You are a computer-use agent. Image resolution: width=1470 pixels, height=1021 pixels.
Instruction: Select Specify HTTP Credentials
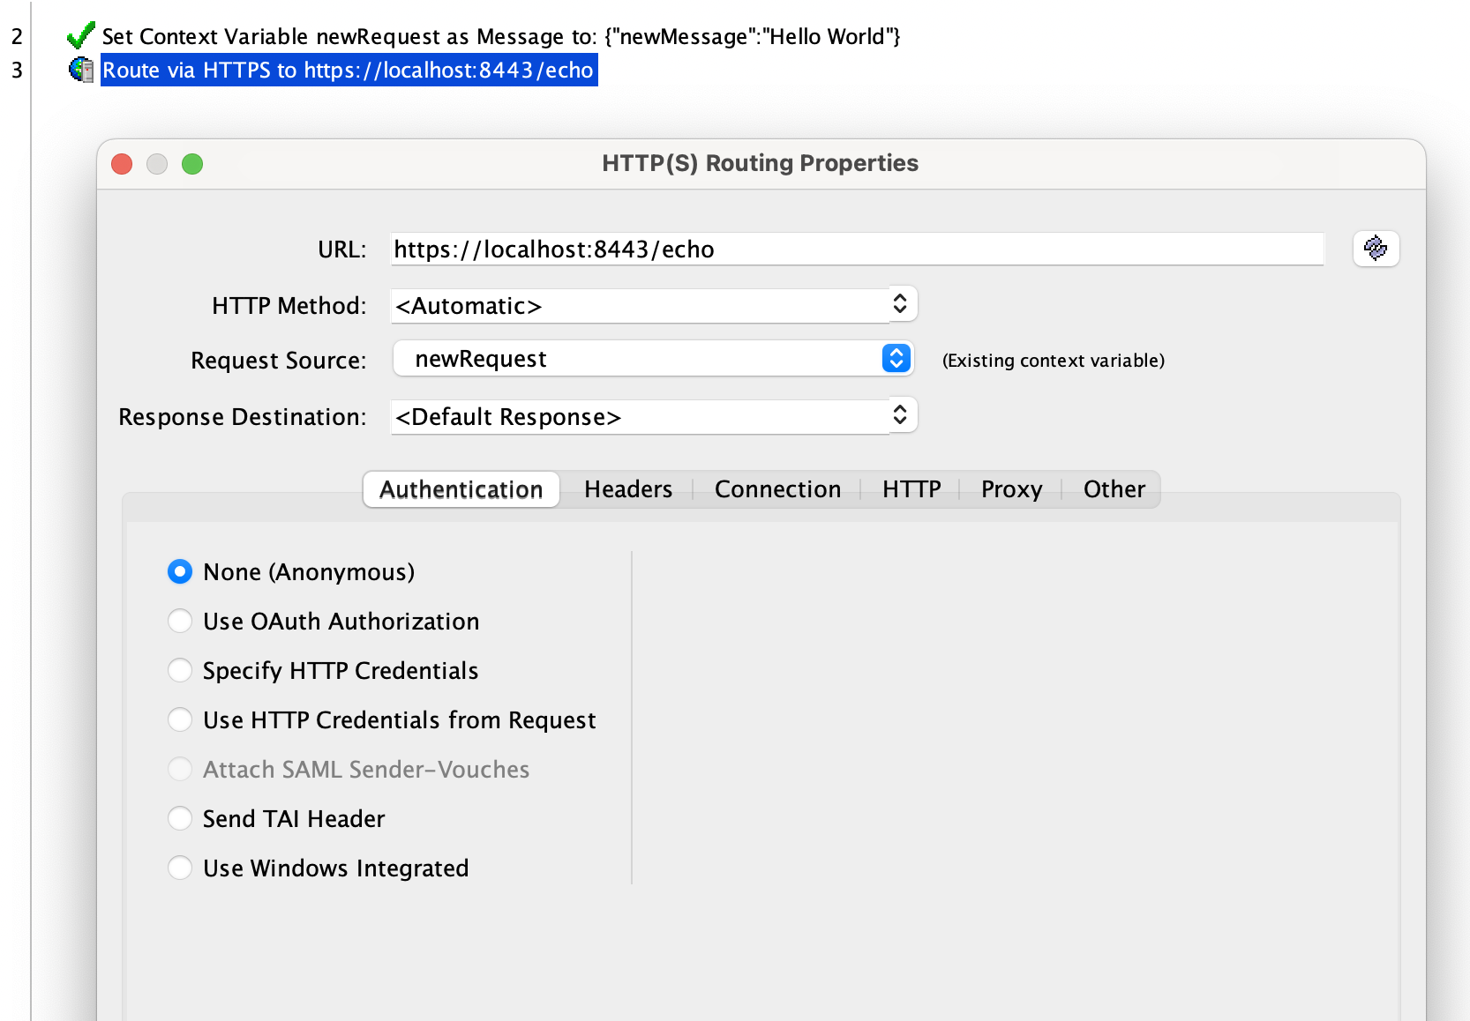coord(180,670)
